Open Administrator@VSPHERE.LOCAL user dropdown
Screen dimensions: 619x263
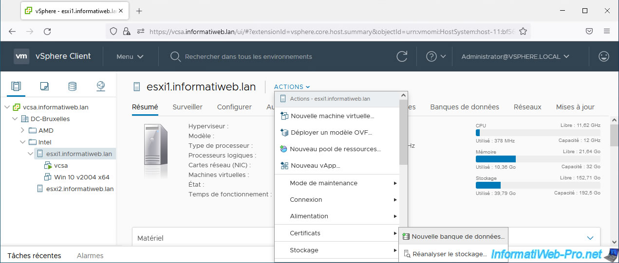coord(515,56)
